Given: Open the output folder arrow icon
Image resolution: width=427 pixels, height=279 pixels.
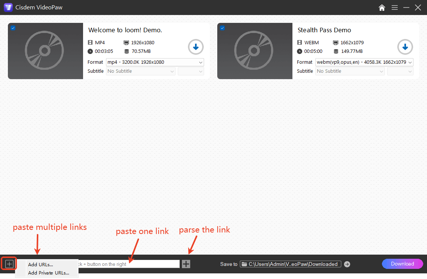Looking at the screenshot, I should [x=347, y=264].
